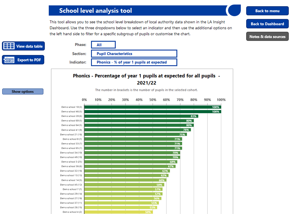This screenshot has width=303, height=214.
Task: Select the Demo school 14 bar at 60%
Action: pyautogui.click(x=125, y=180)
